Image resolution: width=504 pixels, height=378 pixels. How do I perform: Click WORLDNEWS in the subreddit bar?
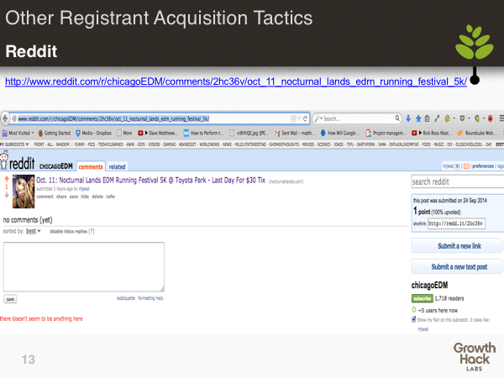point(209,144)
